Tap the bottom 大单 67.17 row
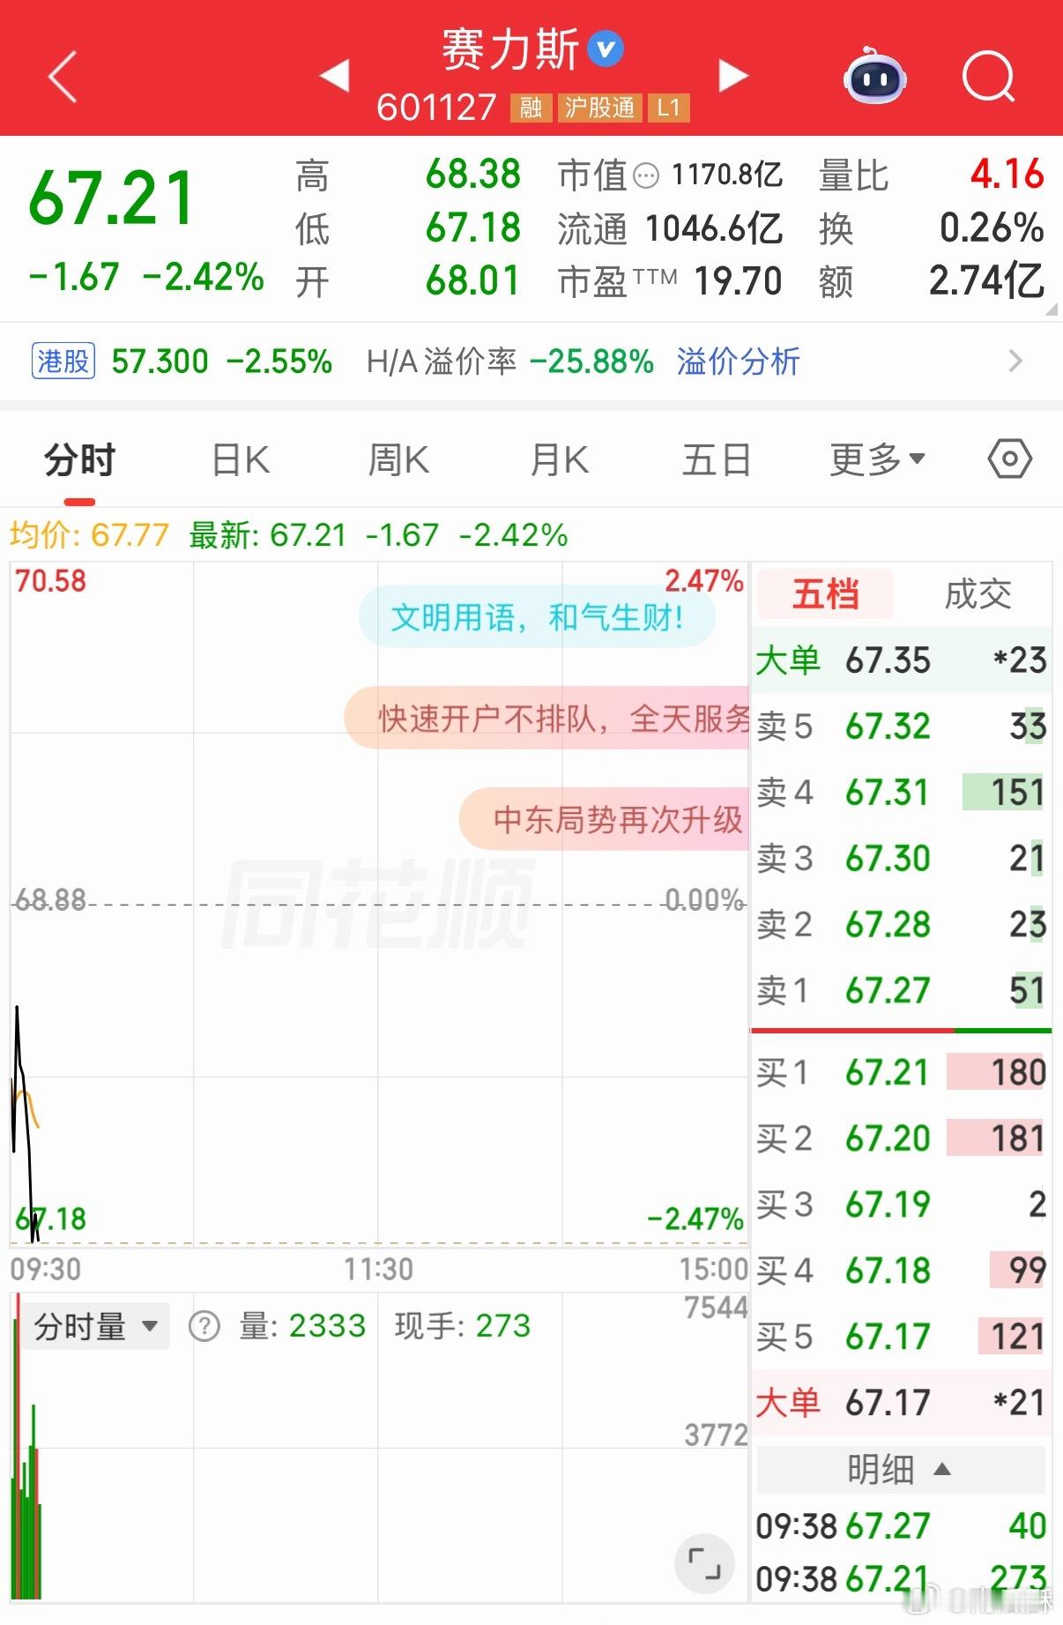 902,1402
